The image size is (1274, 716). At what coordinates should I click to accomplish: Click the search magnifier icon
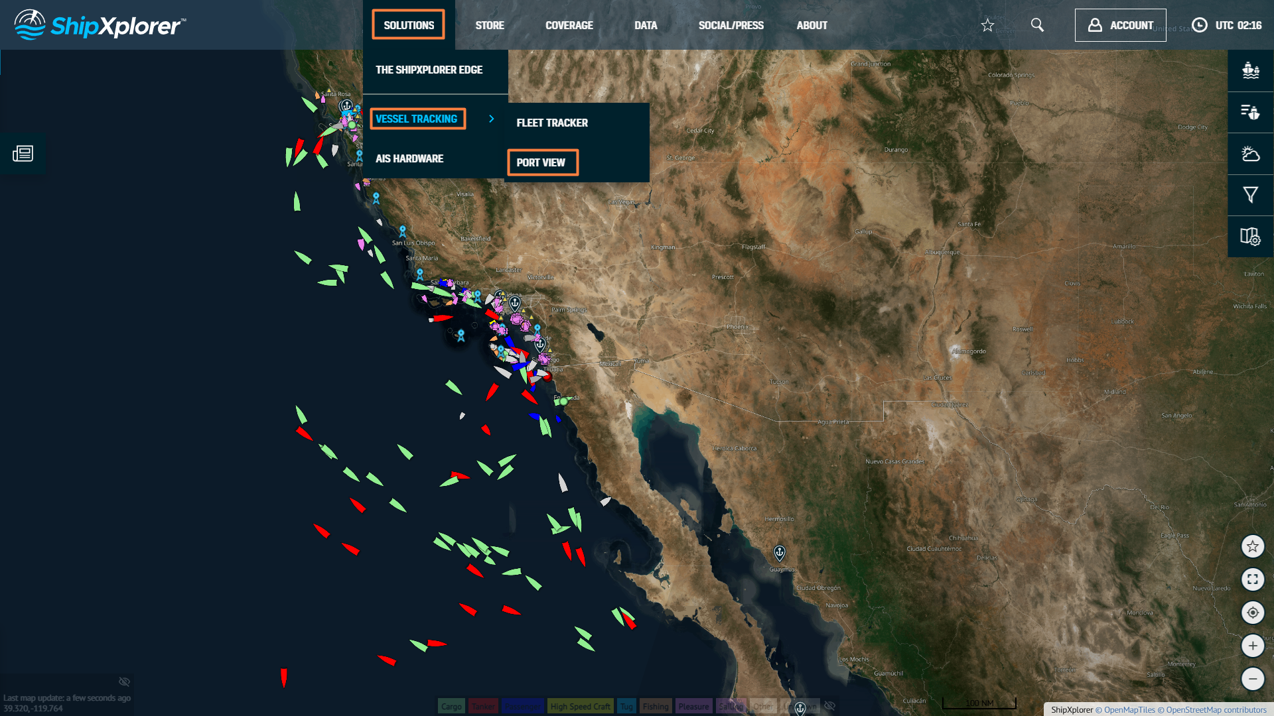pyautogui.click(x=1037, y=25)
